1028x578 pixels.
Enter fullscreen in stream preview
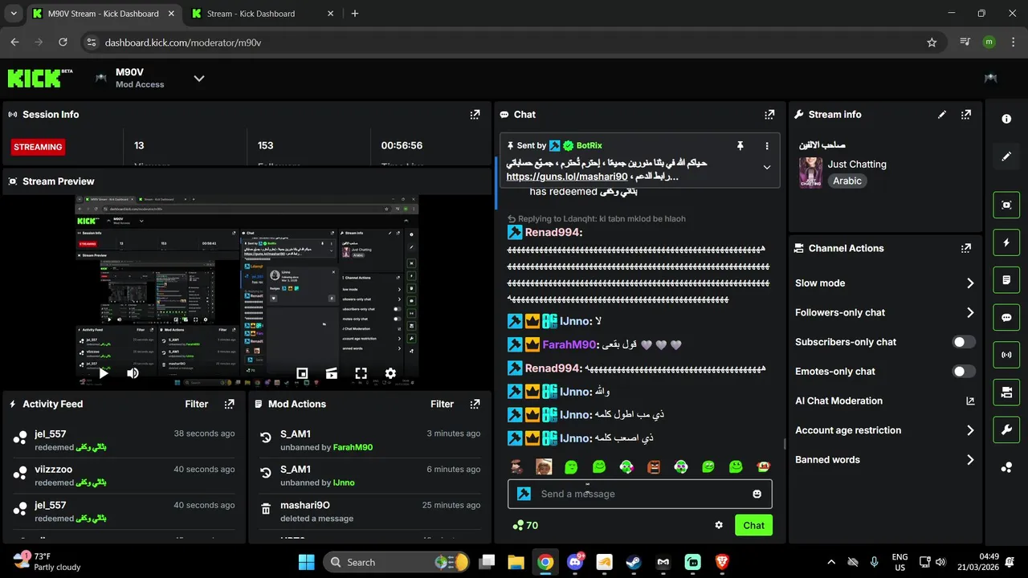tap(361, 373)
